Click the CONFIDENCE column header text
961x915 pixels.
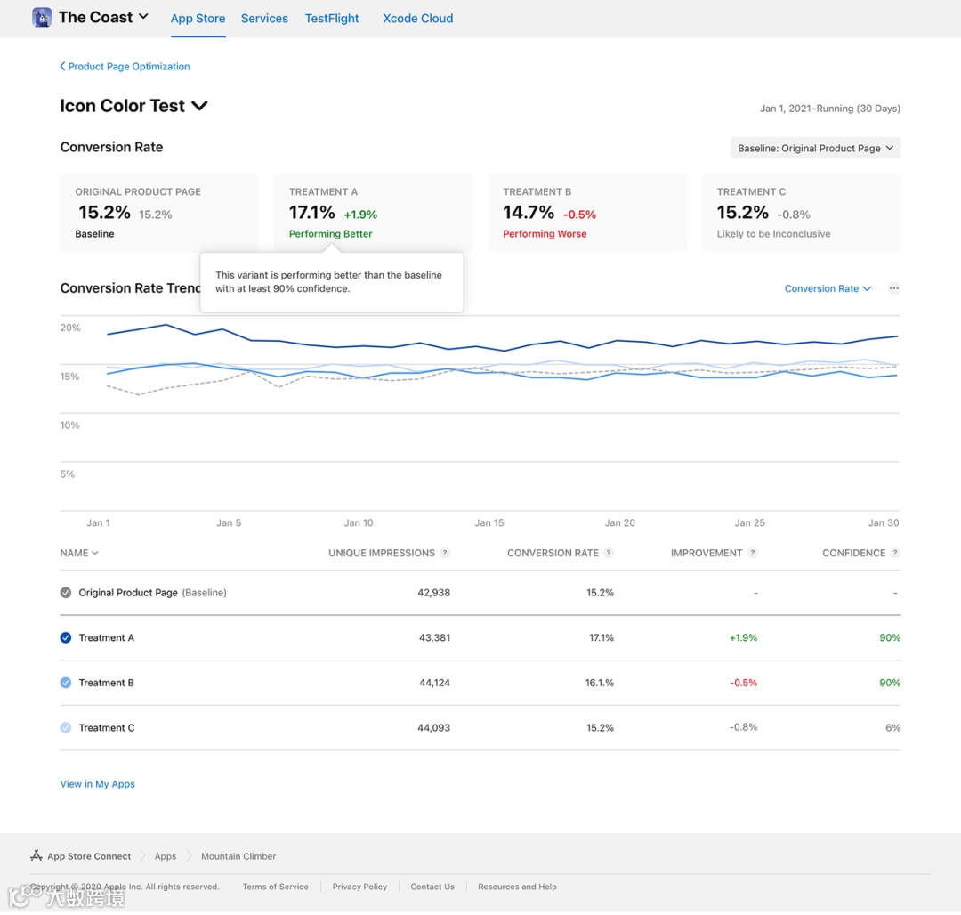(x=853, y=553)
